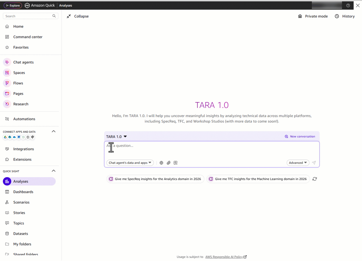Select Dashboards in the sidebar menu
Screen dimensions: 362x261
tap(23, 192)
